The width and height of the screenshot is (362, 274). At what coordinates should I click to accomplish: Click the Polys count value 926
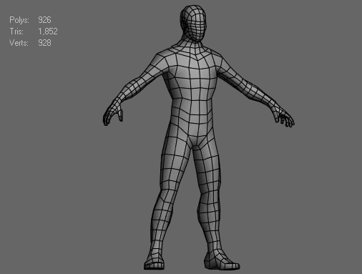(44, 20)
